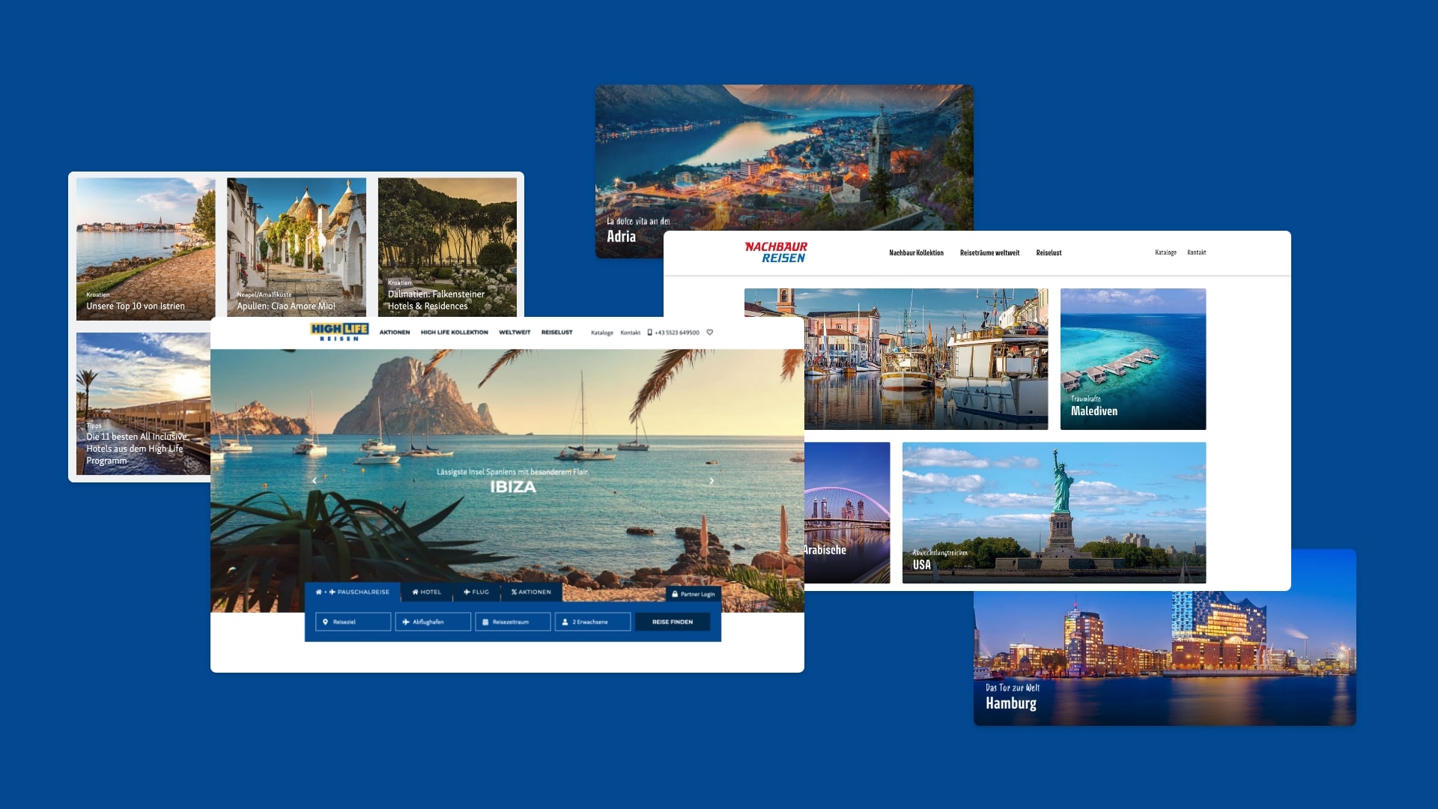Open Reiselust menu on Nachbaur site
Image resolution: width=1438 pixels, height=809 pixels.
(x=1049, y=252)
